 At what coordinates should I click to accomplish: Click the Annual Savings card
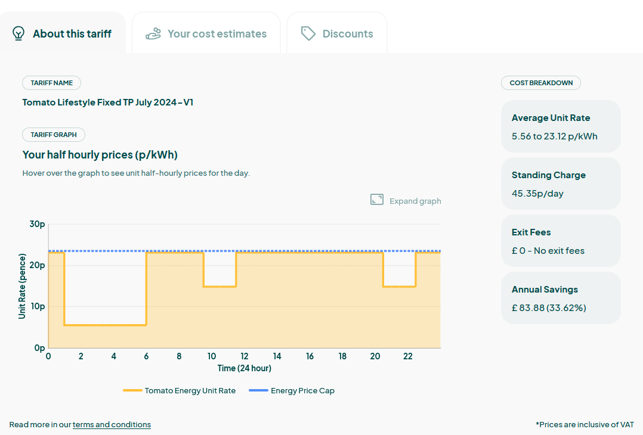(x=561, y=298)
